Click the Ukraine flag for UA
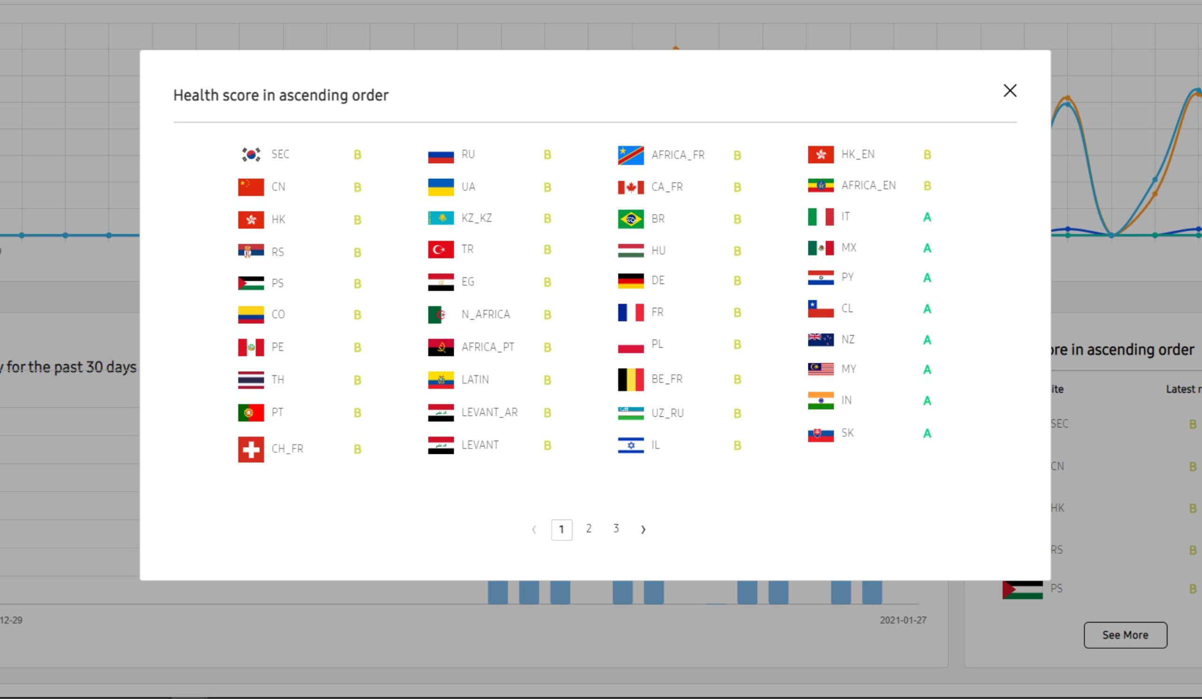Image resolution: width=1202 pixels, height=699 pixels. click(x=441, y=187)
